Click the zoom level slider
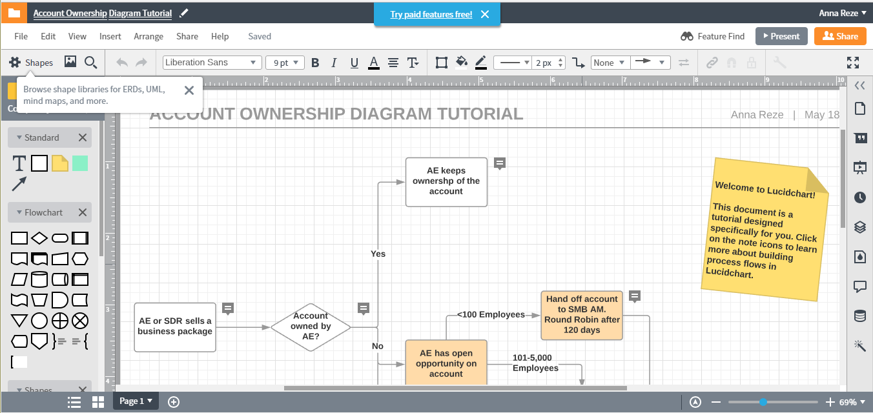Screen dimensions: 873x413 [763, 402]
